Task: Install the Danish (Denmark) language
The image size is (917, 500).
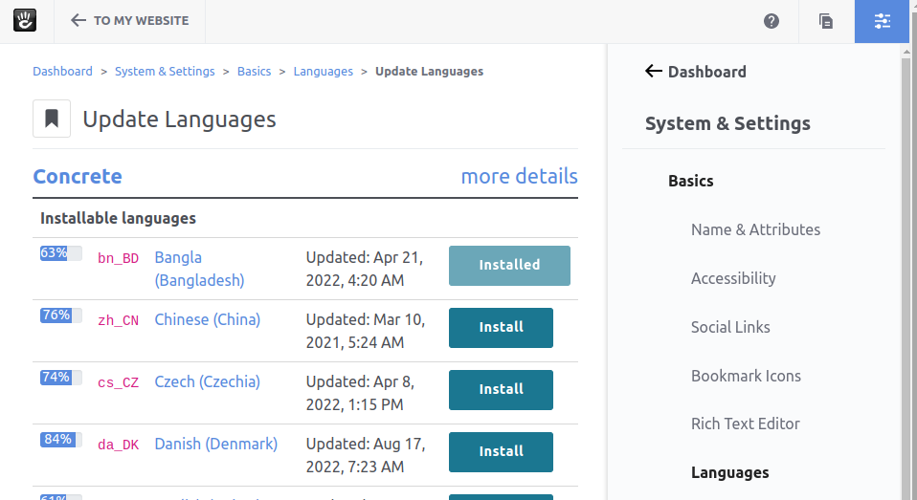Action: point(501,452)
